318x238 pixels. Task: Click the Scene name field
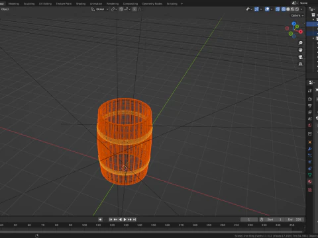(309, 3)
